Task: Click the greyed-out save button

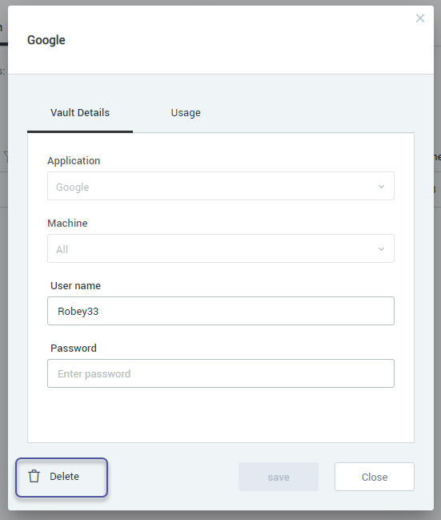Action: point(279,477)
